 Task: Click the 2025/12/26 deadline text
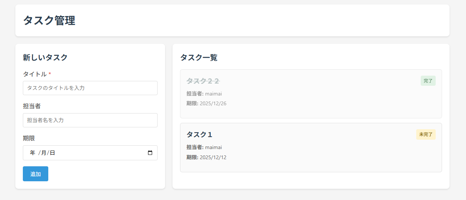tap(213, 103)
